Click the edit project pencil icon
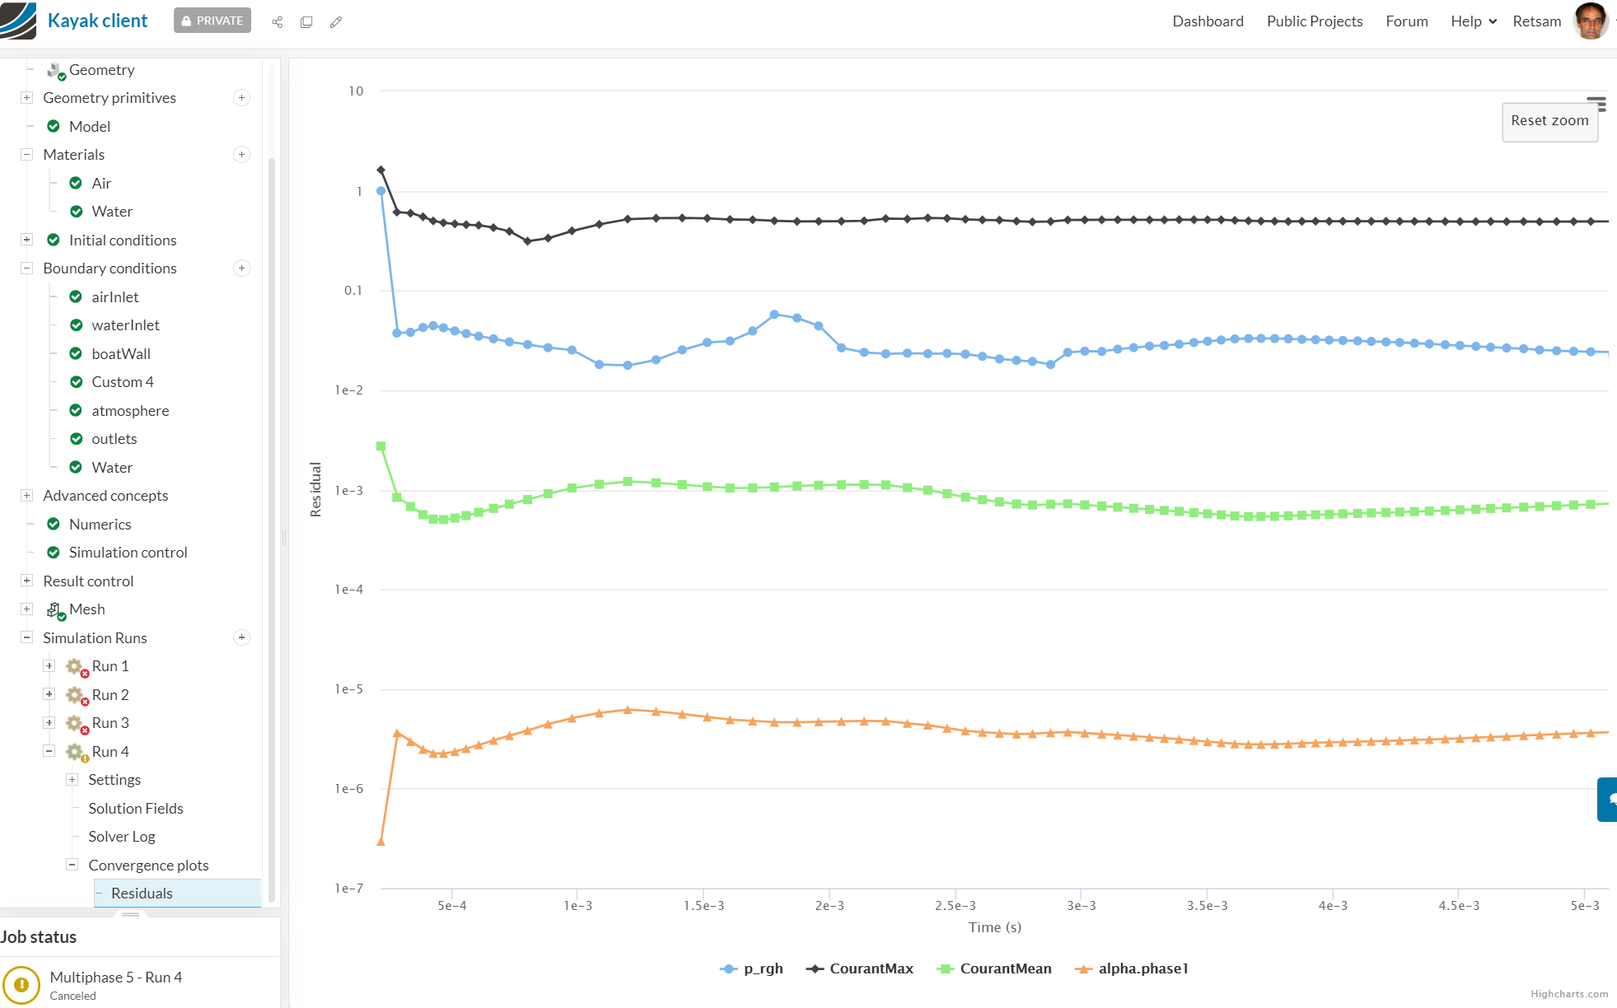This screenshot has width=1617, height=1008. click(x=336, y=22)
